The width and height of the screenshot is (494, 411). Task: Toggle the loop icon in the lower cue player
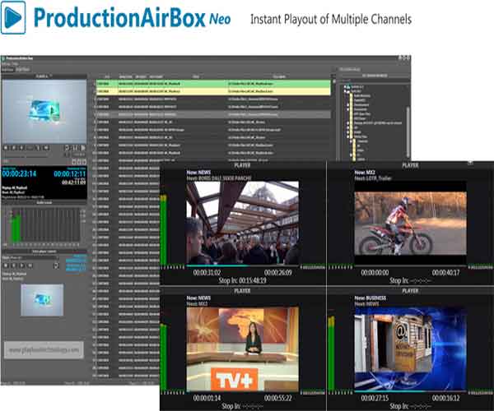click(x=56, y=266)
